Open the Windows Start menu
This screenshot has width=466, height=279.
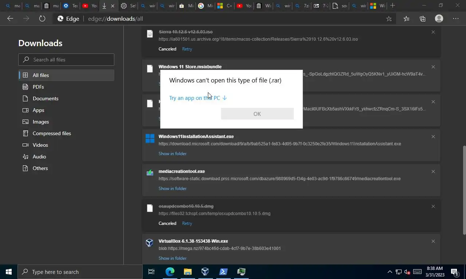click(9, 272)
